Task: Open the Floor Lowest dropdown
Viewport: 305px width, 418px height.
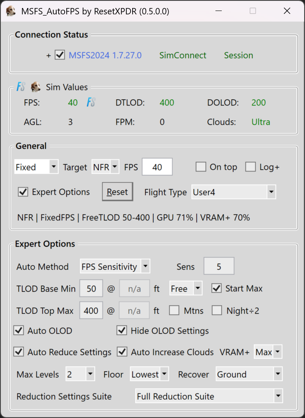Action: 149,374
